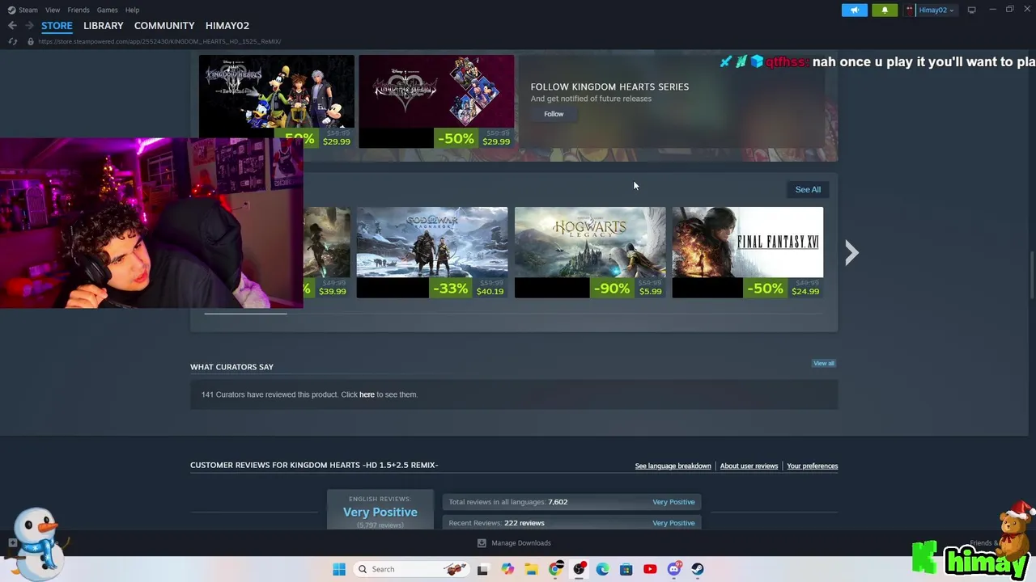Click the Himay02 profile avatar
The height and width of the screenshot is (582, 1036).
[x=910, y=10]
